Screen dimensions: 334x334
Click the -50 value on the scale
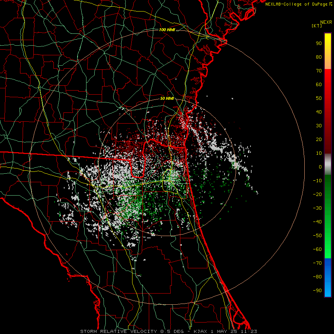click(x=317, y=235)
